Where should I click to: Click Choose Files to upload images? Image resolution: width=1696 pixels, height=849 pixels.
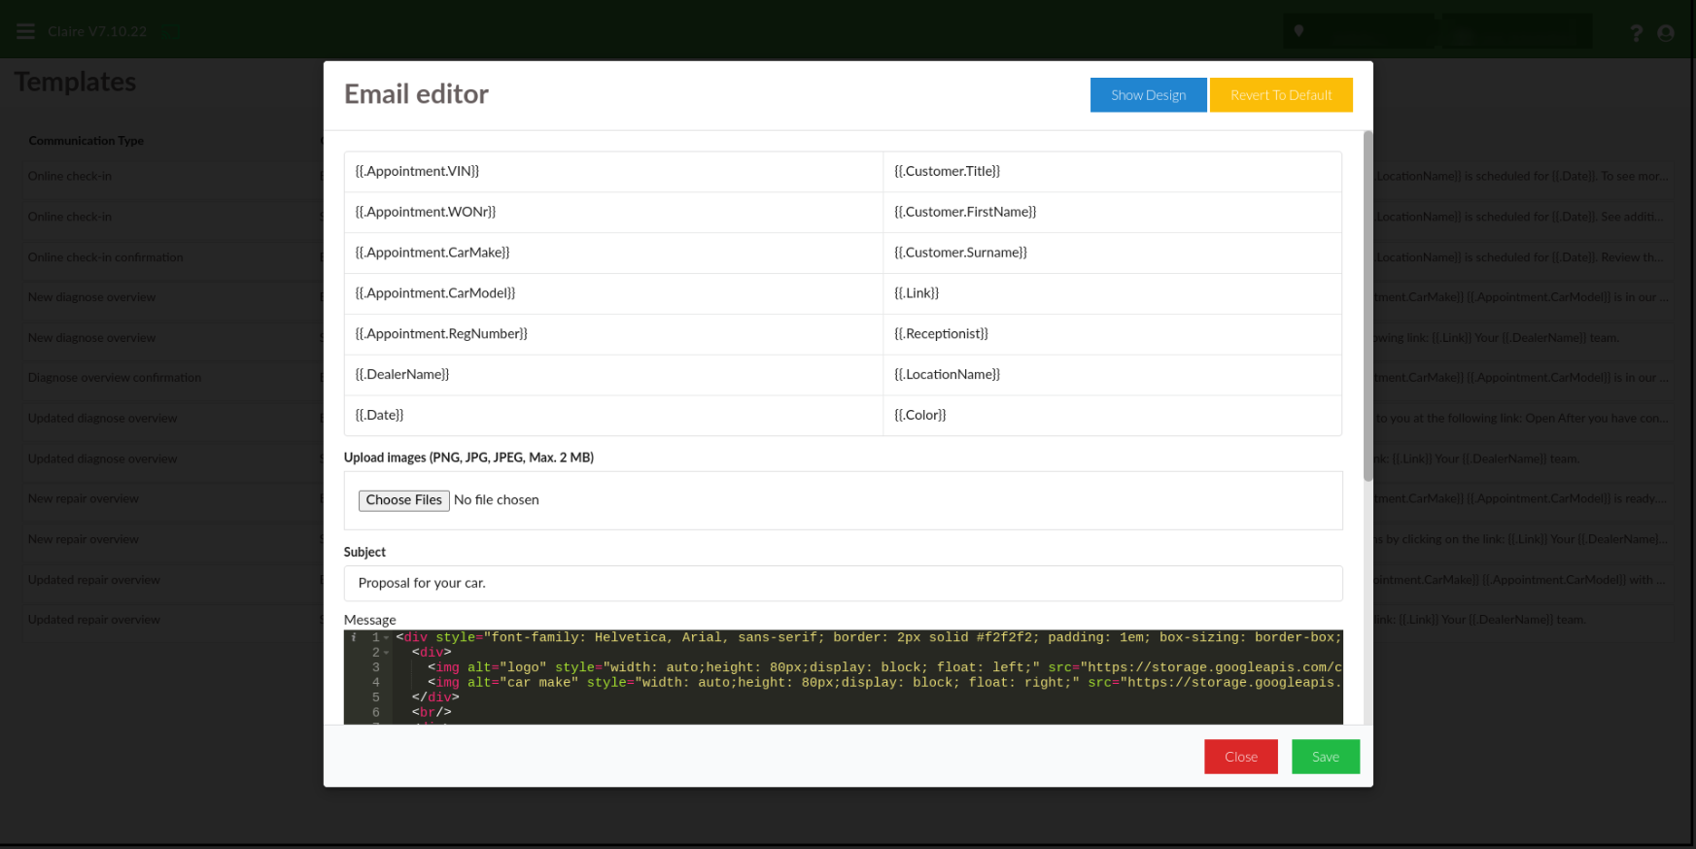click(x=403, y=500)
